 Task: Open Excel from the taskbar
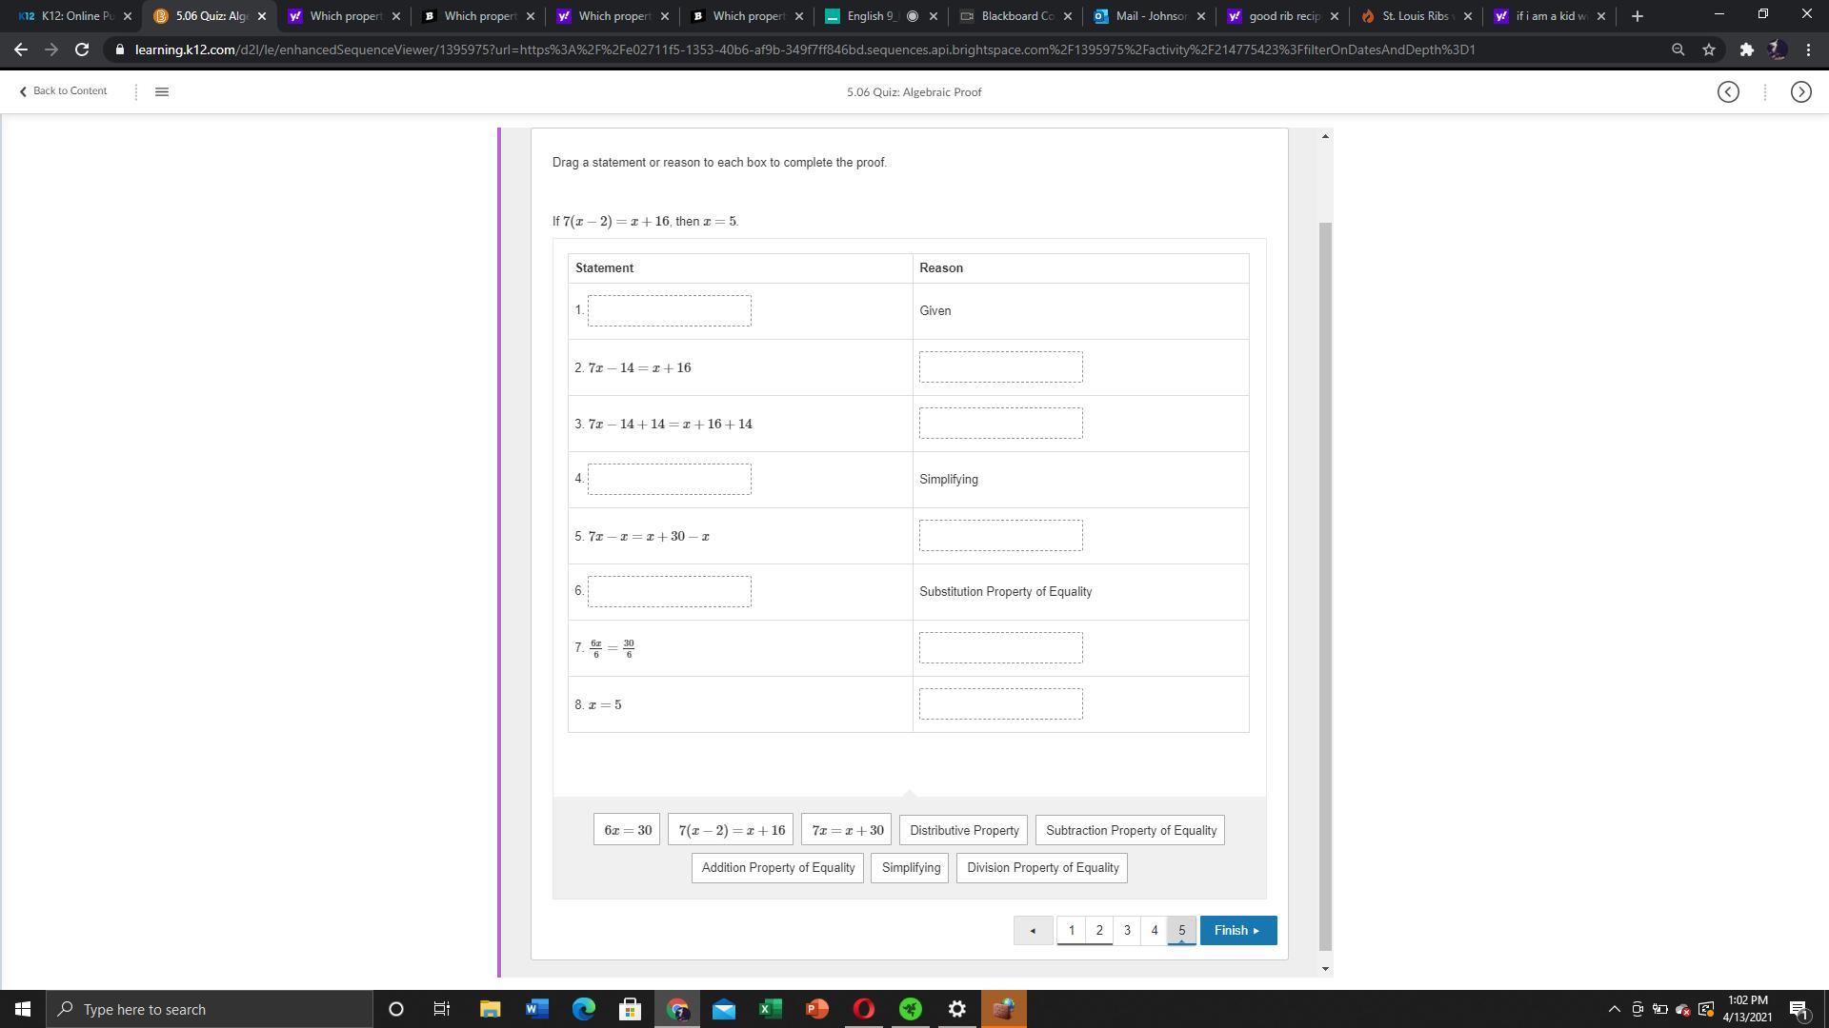point(770,1009)
